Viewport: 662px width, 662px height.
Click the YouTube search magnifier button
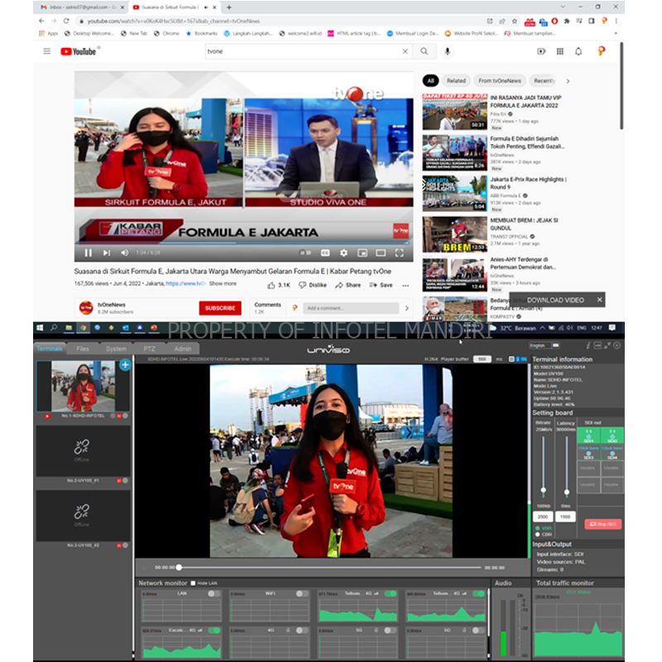425,51
